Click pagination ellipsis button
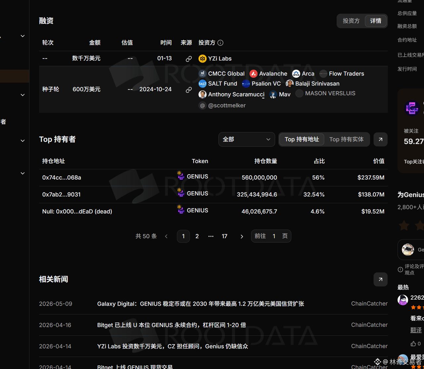The image size is (424, 369). [211, 236]
